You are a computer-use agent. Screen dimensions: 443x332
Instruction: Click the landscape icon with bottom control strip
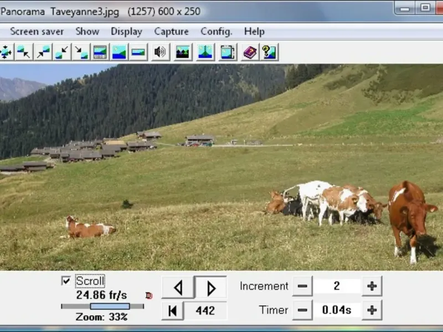(100, 52)
